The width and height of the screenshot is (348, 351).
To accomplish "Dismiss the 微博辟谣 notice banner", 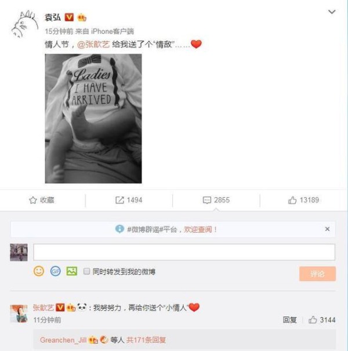I will pos(327,229).
